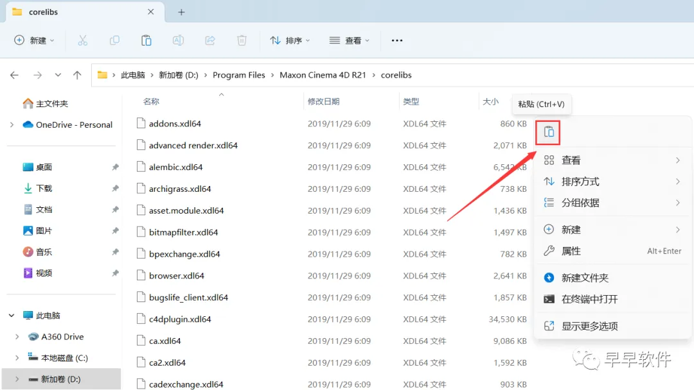
Task: Click the Share icon in toolbar
Action: click(x=210, y=40)
